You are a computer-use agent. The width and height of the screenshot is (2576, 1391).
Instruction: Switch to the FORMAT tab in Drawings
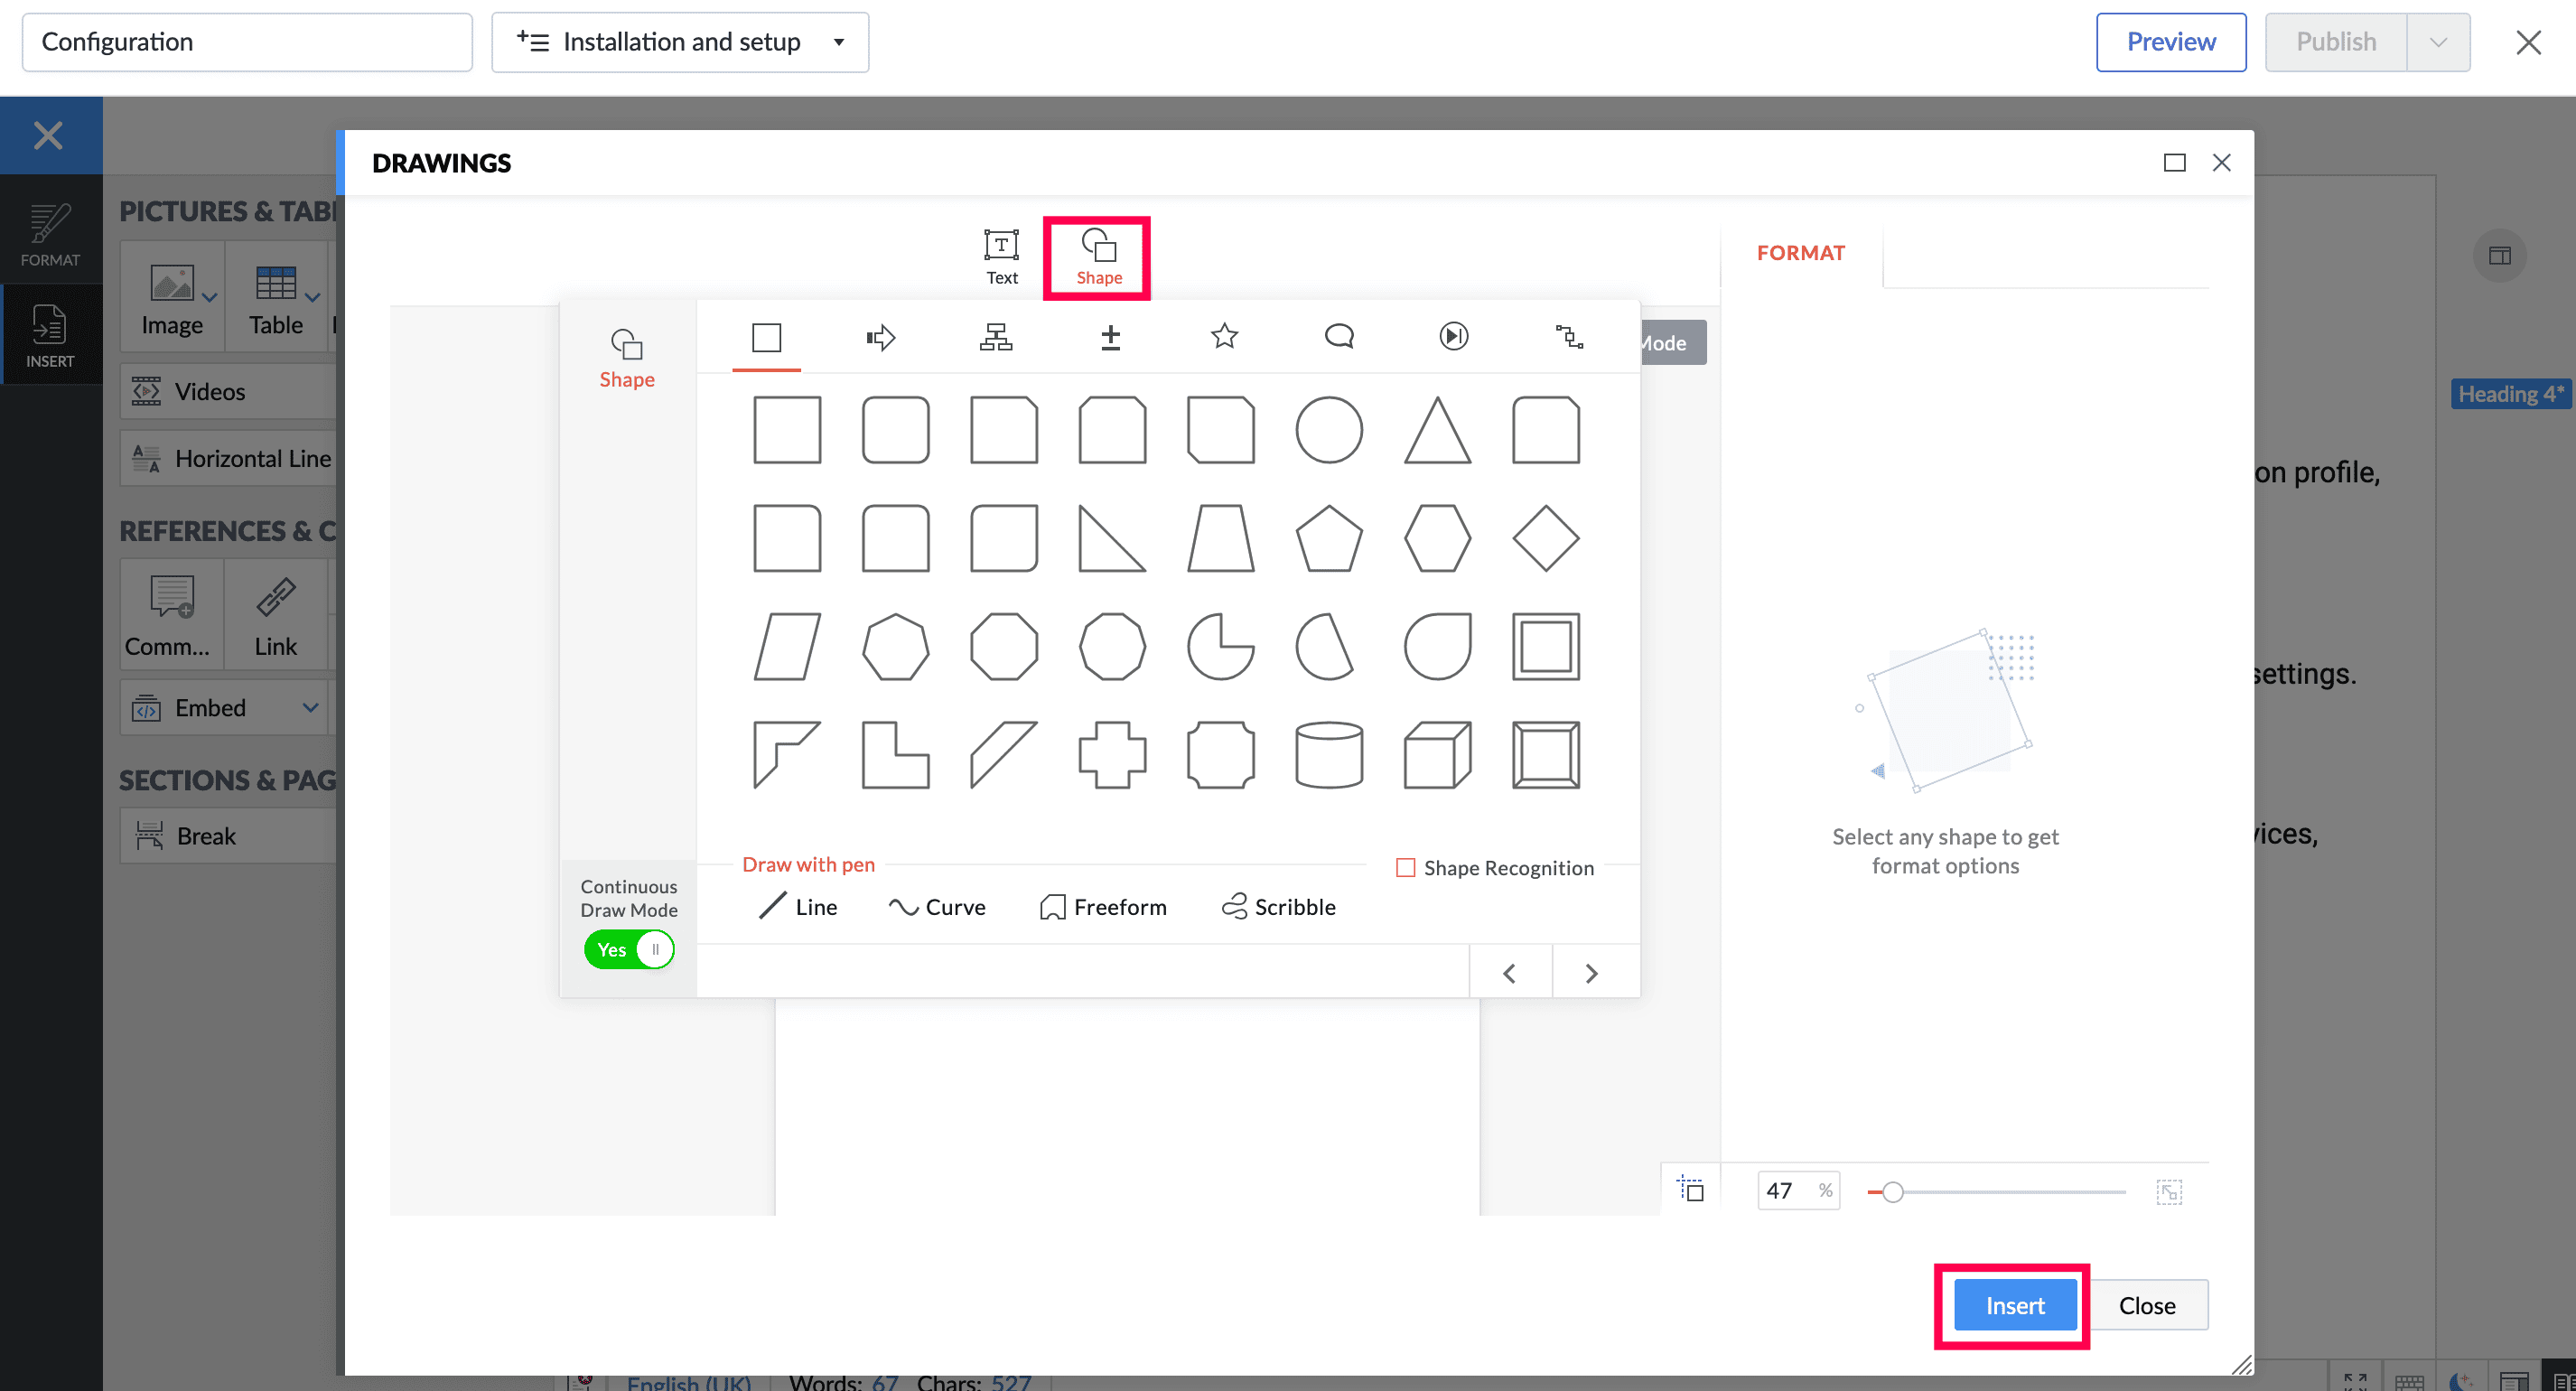point(1800,253)
